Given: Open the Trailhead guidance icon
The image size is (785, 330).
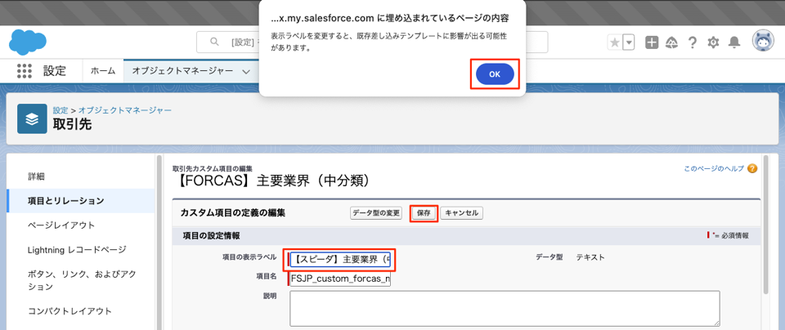Looking at the screenshot, I should click(x=671, y=42).
